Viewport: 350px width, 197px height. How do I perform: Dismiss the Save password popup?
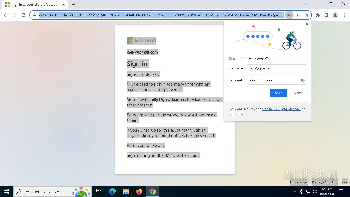point(307,24)
